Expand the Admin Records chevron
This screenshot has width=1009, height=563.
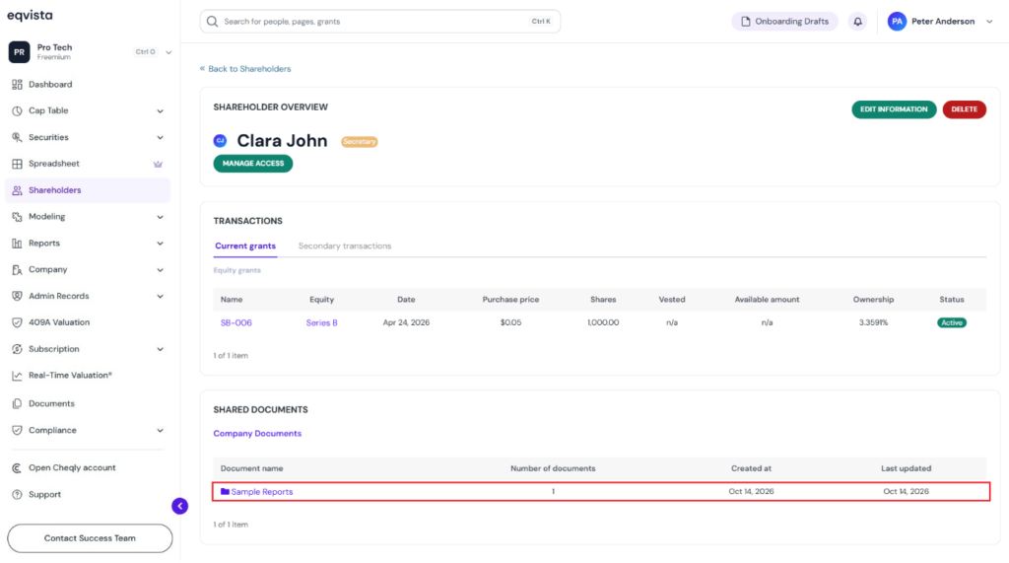click(x=161, y=297)
